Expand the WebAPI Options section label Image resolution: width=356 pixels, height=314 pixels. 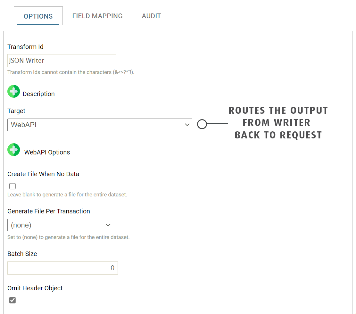pos(47,152)
